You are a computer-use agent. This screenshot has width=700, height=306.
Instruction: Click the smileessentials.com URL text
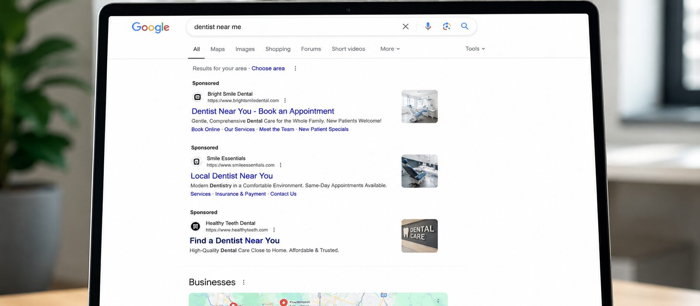click(x=241, y=165)
